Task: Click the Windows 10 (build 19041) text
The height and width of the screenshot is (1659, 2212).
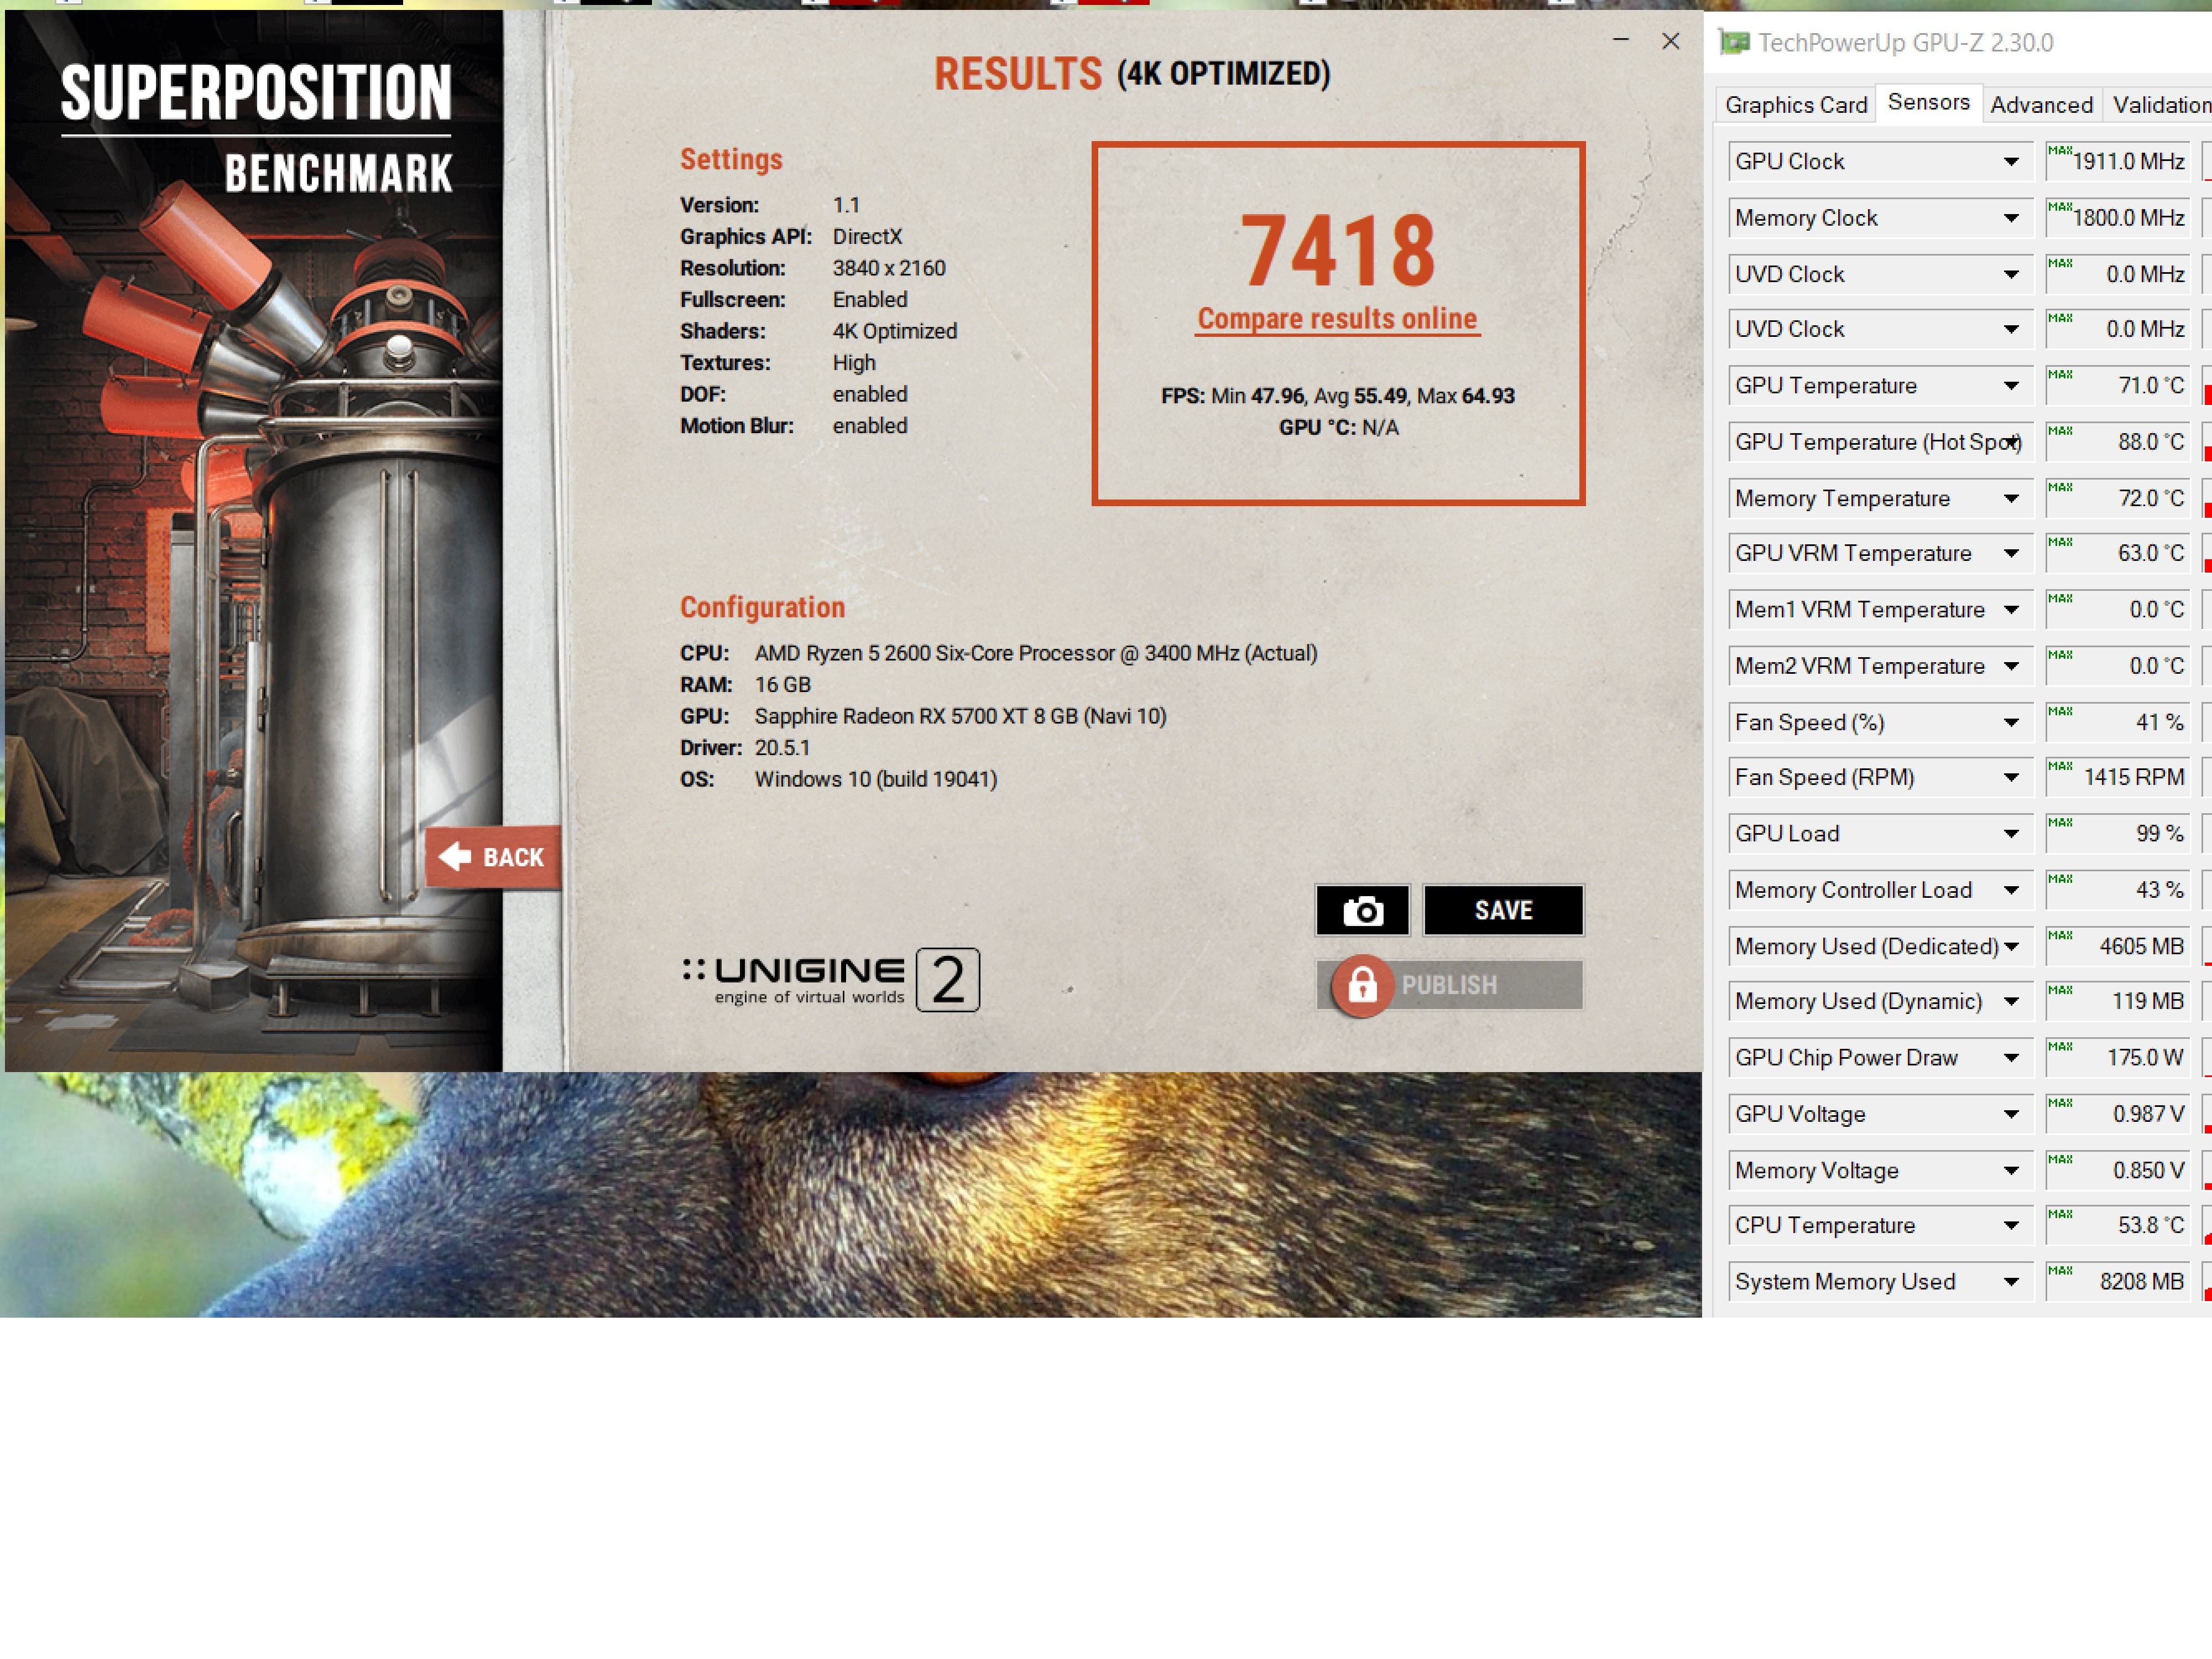Action: click(x=876, y=779)
